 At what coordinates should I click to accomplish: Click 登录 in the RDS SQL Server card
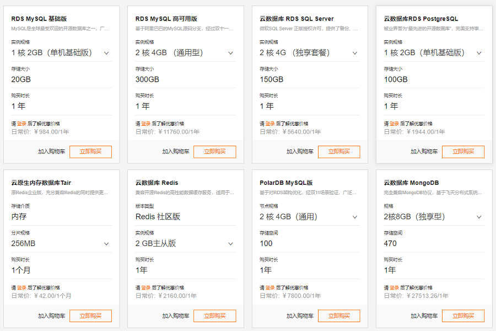click(x=270, y=124)
